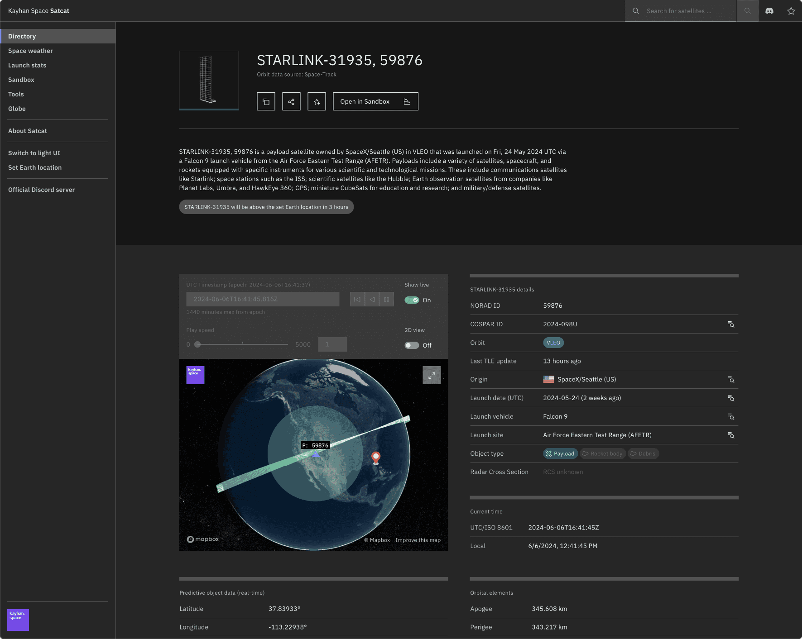Click the Open in Sandbox button
The image size is (802, 639).
tap(375, 101)
